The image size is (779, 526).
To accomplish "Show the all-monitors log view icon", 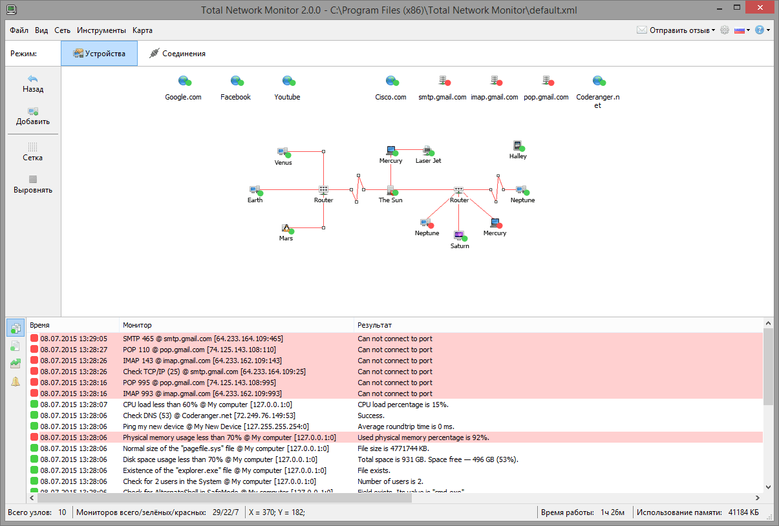I will (16, 328).
